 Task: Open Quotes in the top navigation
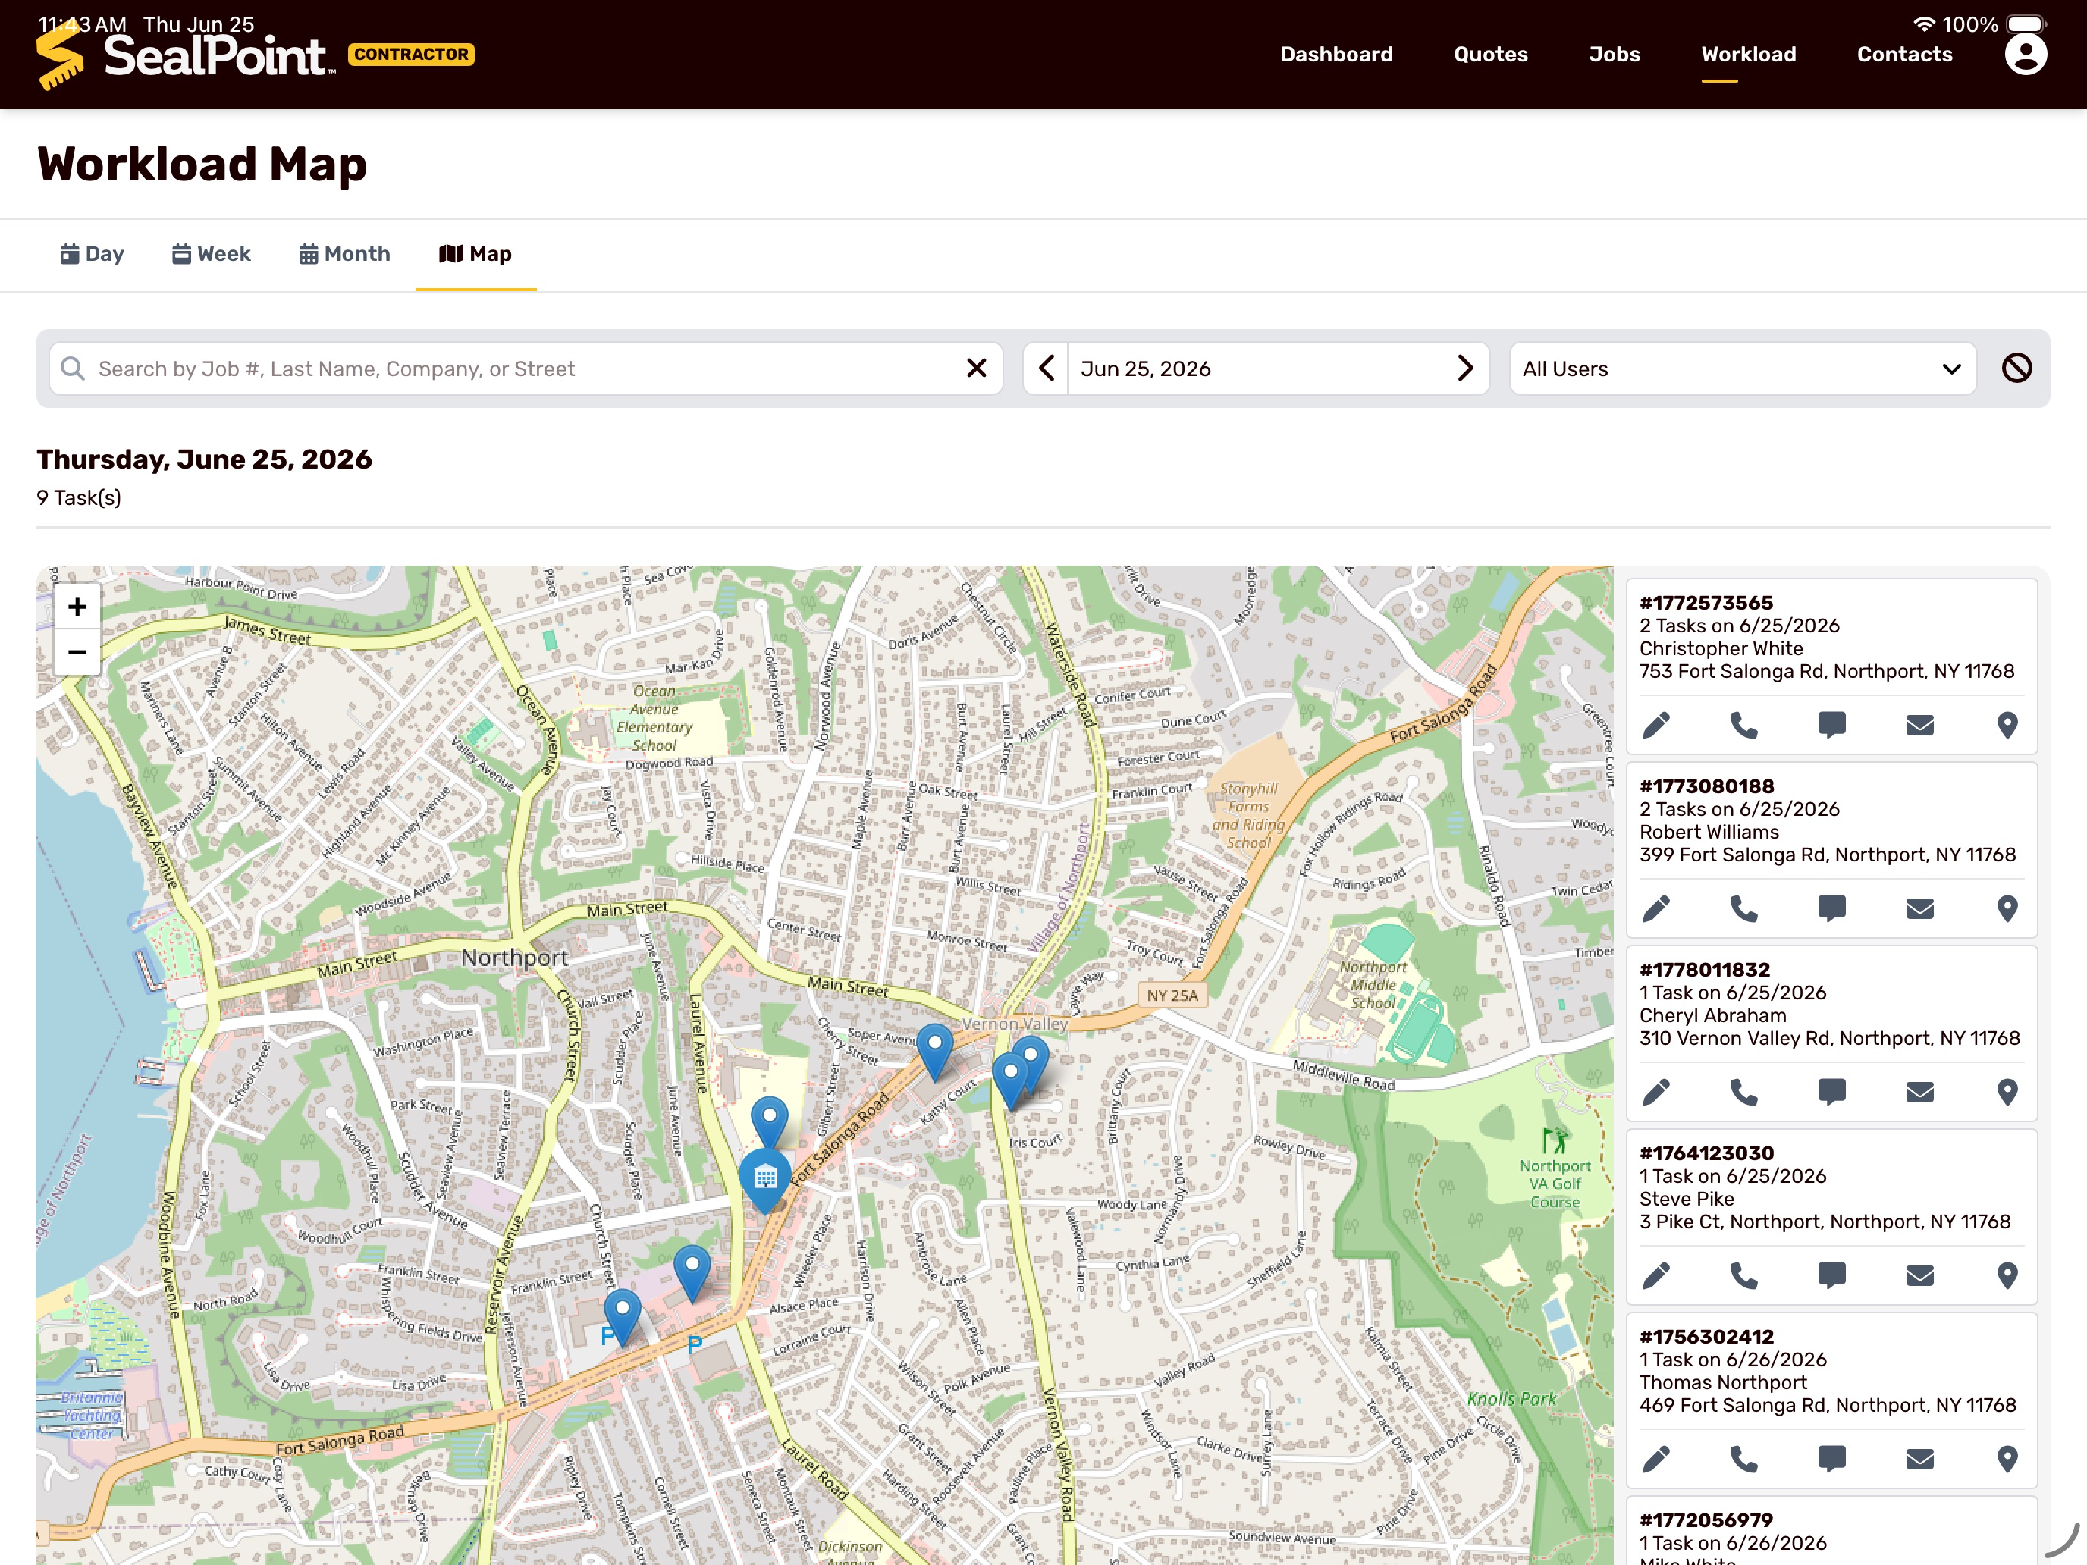click(1489, 54)
